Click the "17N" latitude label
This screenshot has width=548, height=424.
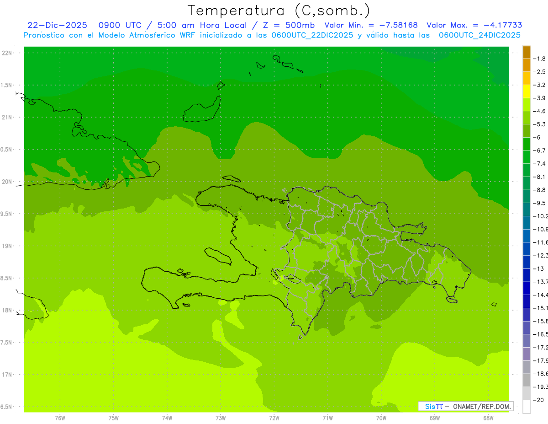[x=7, y=375]
